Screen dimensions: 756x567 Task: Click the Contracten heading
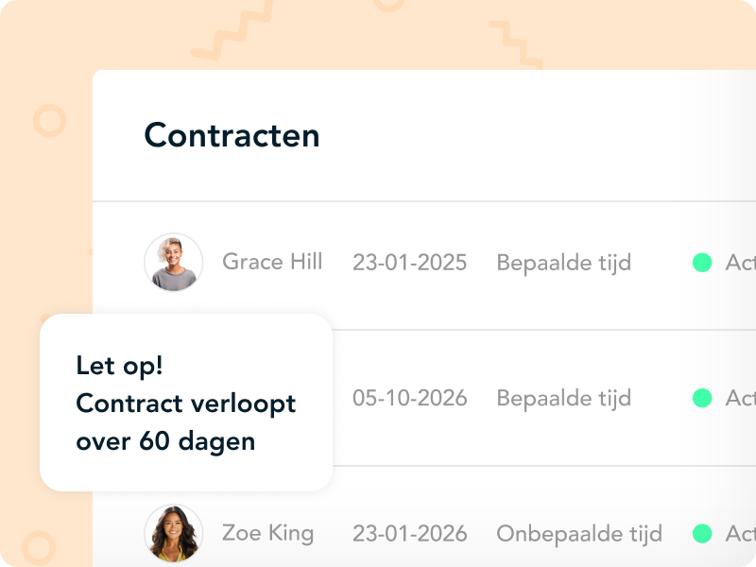(232, 136)
